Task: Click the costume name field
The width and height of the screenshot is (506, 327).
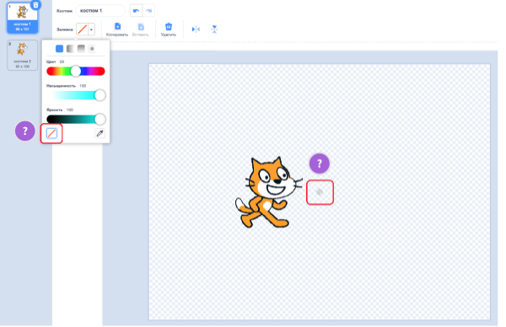Action: tap(100, 11)
